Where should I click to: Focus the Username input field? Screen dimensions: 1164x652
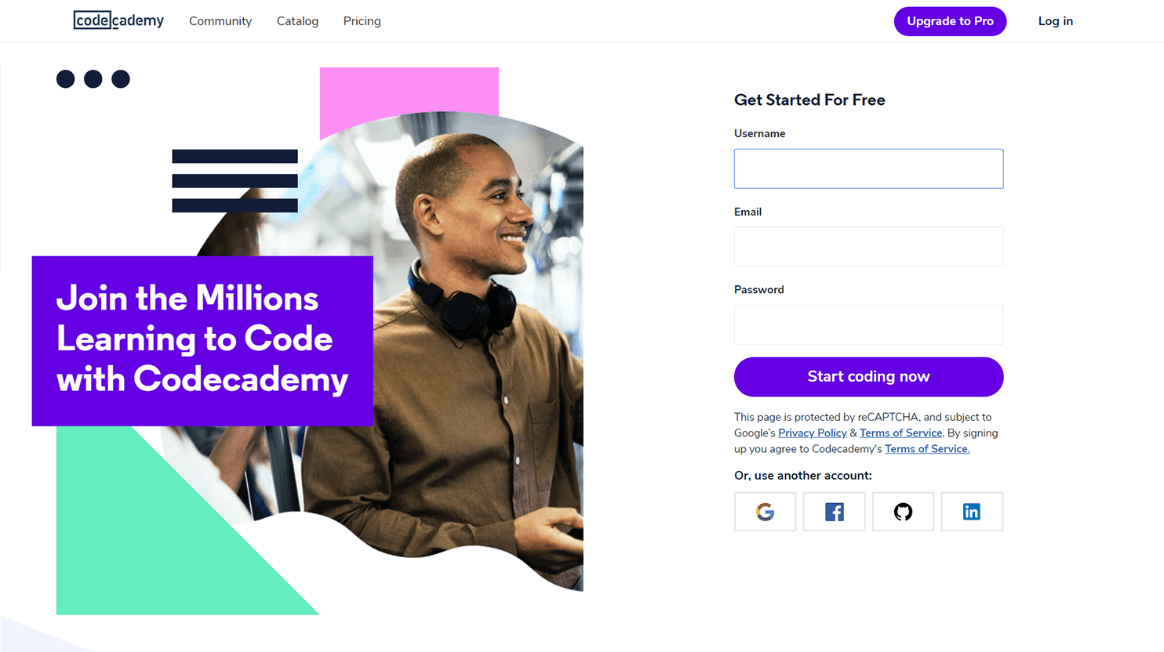(868, 168)
